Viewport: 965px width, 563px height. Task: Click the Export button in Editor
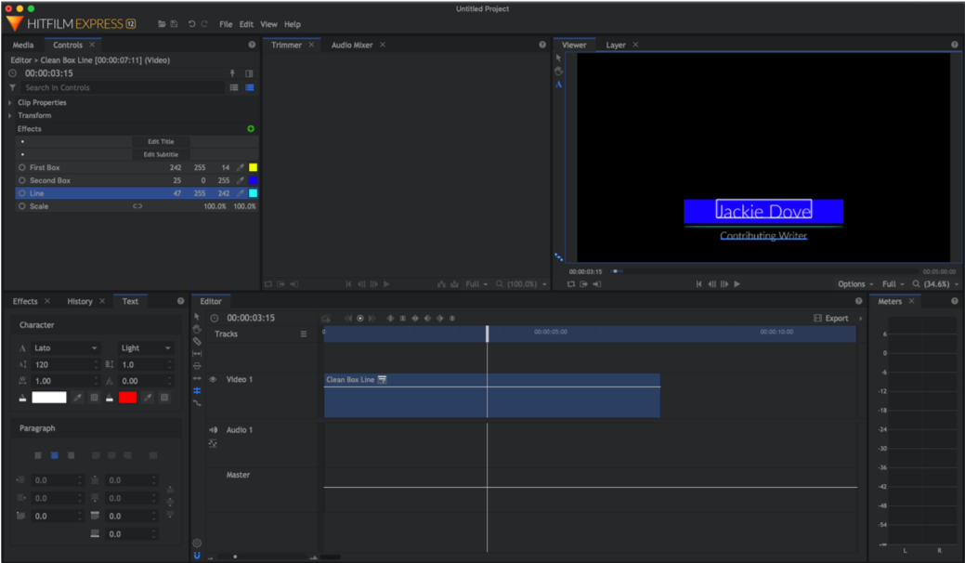[831, 318]
